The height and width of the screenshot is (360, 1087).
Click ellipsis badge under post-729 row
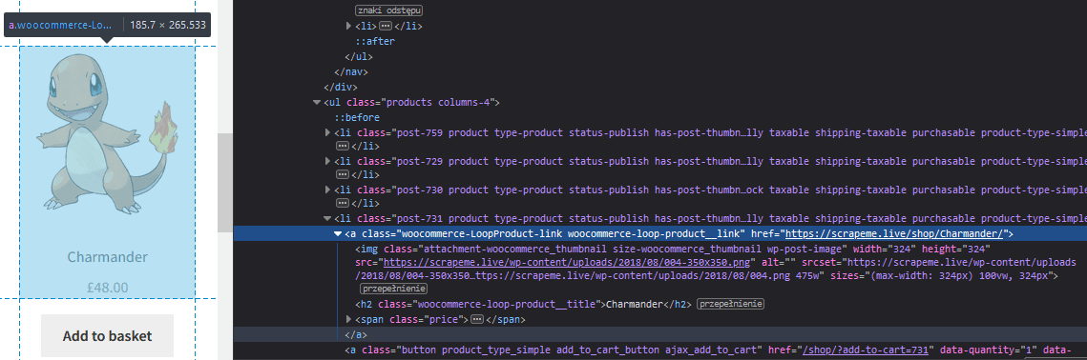coord(342,175)
